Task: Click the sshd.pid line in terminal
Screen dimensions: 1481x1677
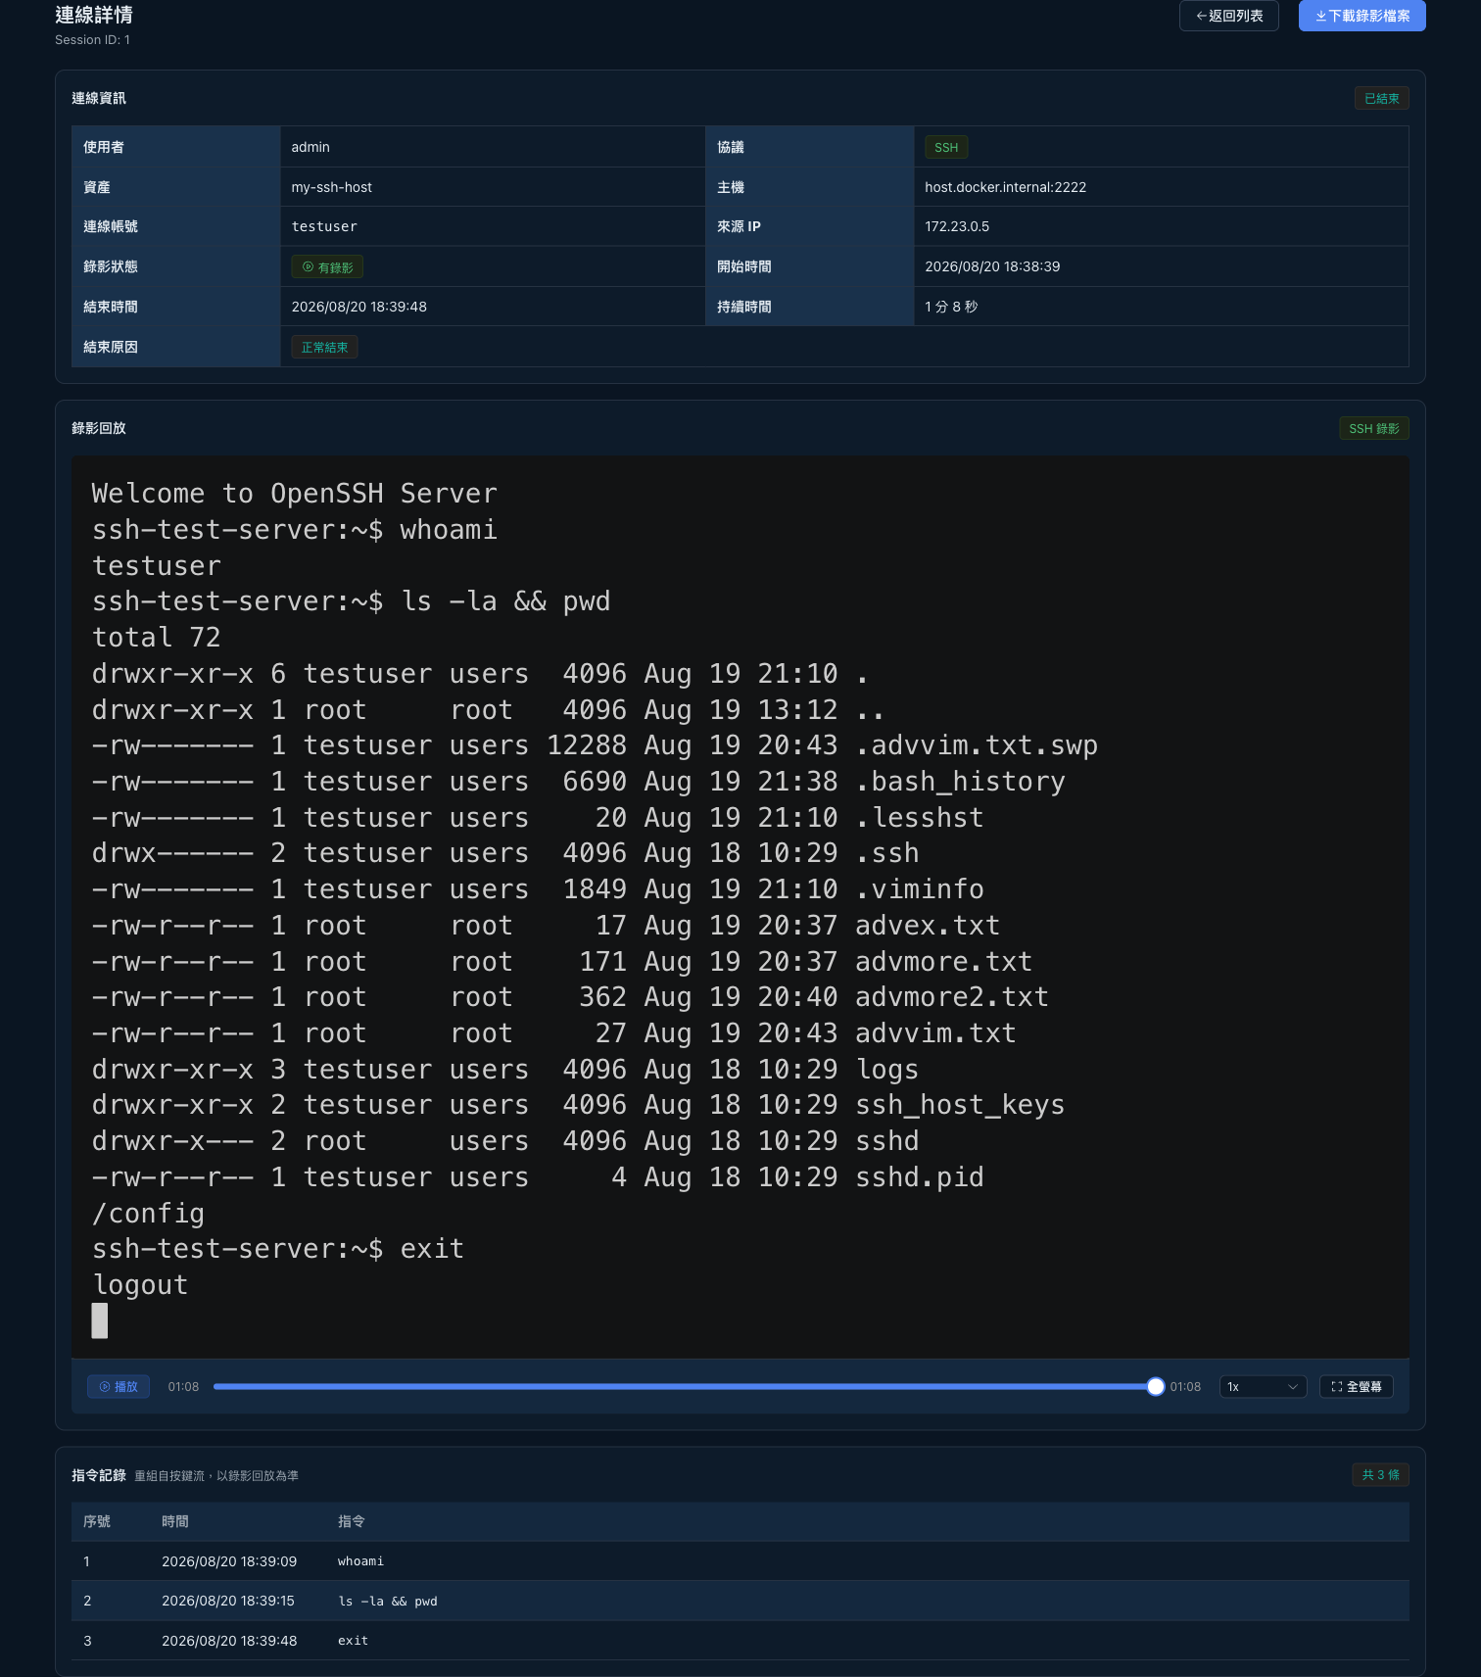Action: pos(538,1177)
